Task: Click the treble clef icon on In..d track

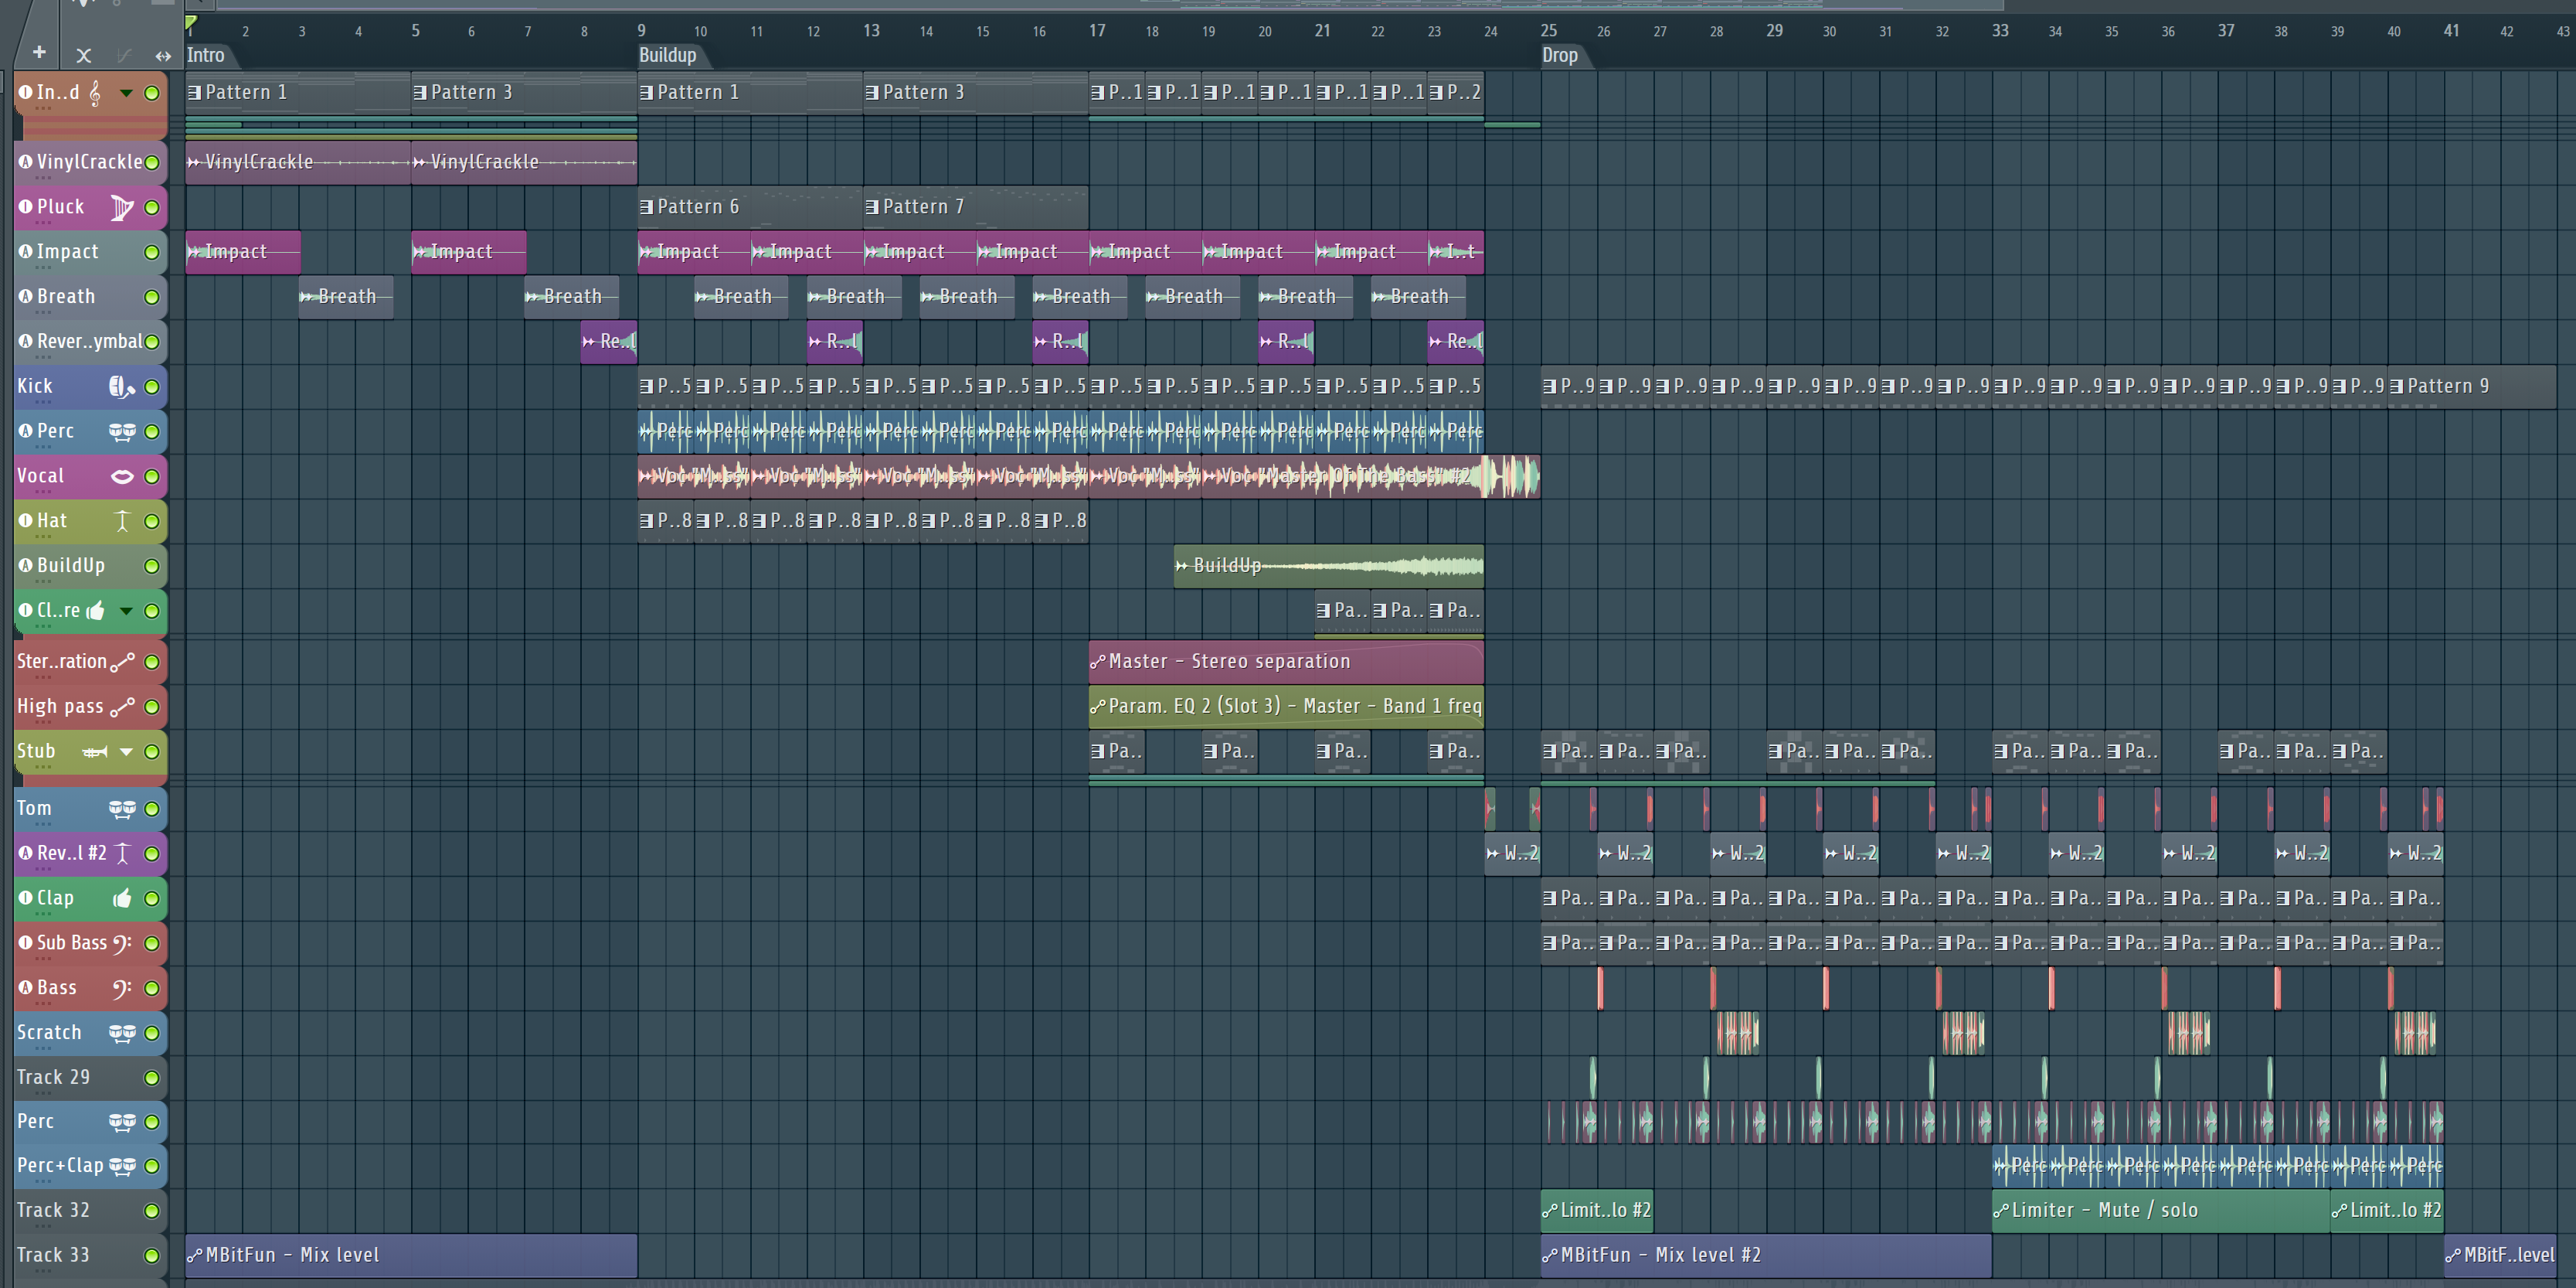Action: 95,93
